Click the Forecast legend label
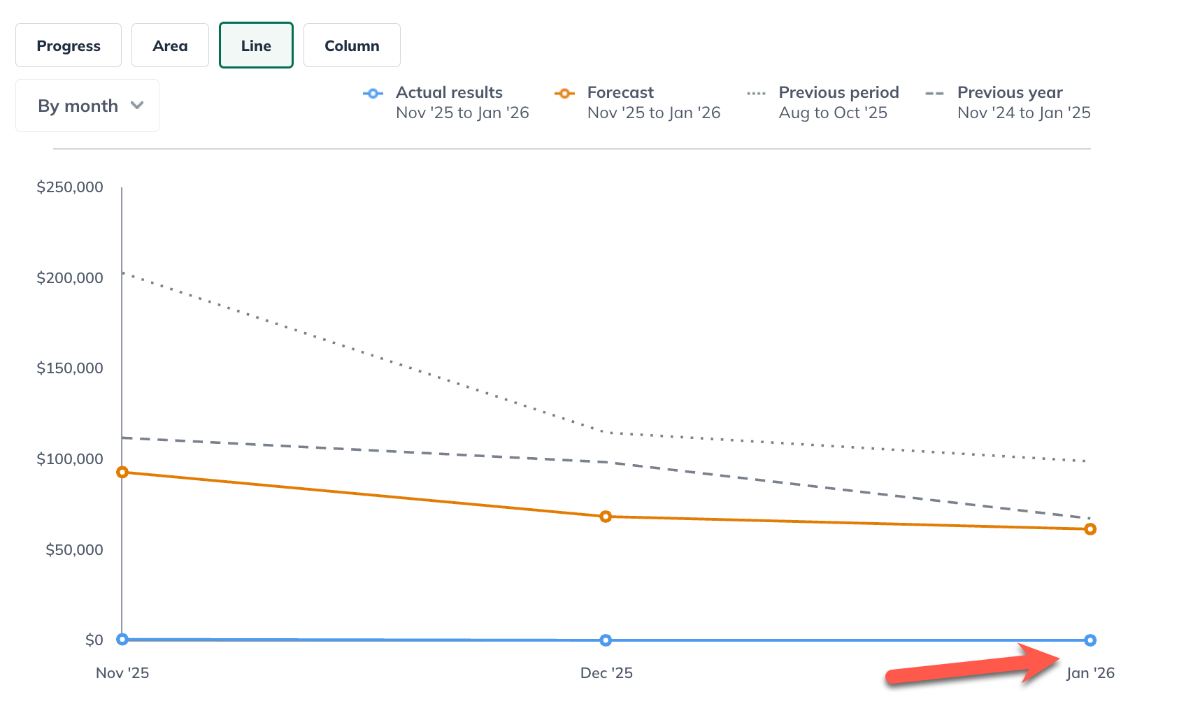The width and height of the screenshot is (1200, 706). click(x=620, y=92)
